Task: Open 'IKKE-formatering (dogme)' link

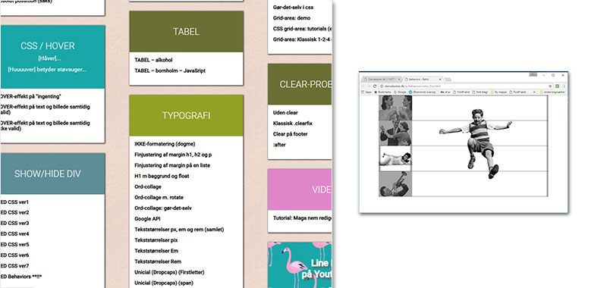Action: pyautogui.click(x=165, y=144)
